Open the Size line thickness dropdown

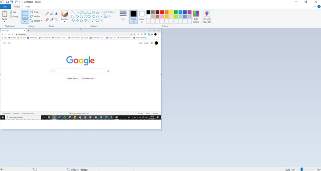pos(123,16)
